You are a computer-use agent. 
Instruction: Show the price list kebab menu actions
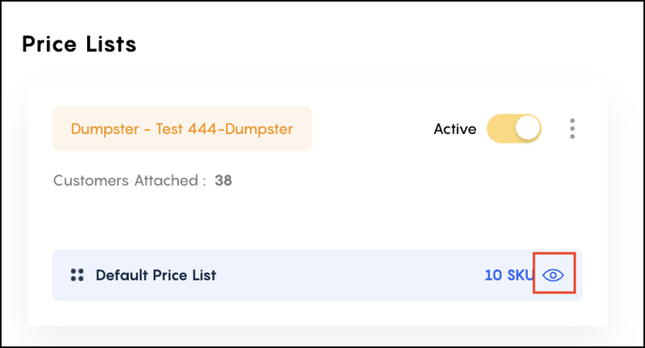coord(572,129)
